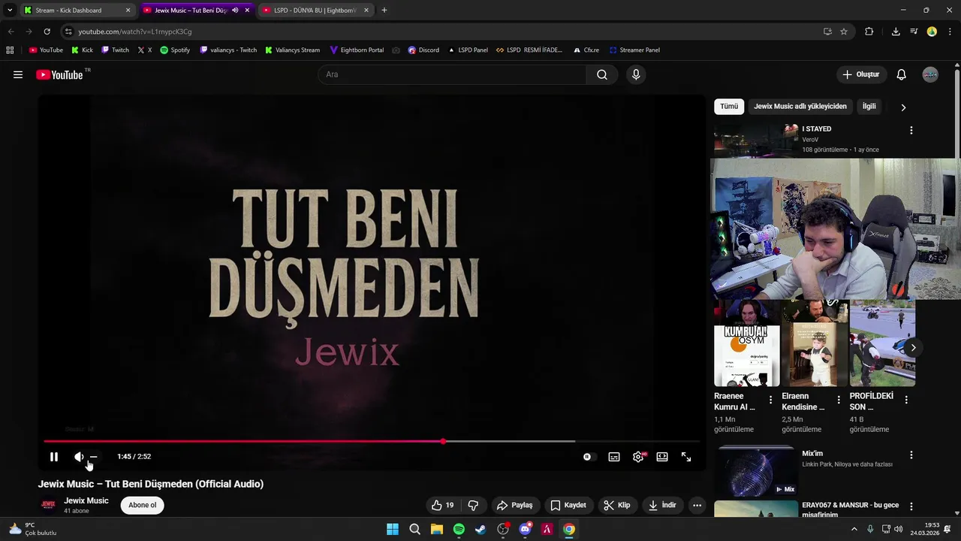This screenshot has width=961, height=541.
Task: Open the notifications bell
Action: 902,74
